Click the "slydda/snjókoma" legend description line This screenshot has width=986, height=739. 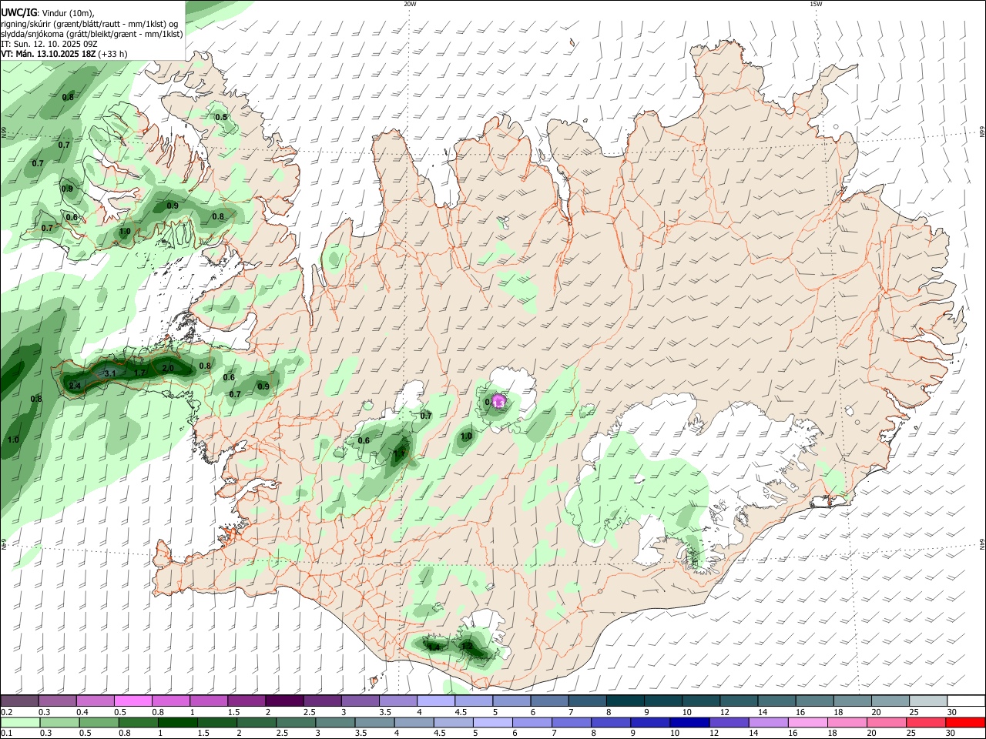click(x=92, y=34)
